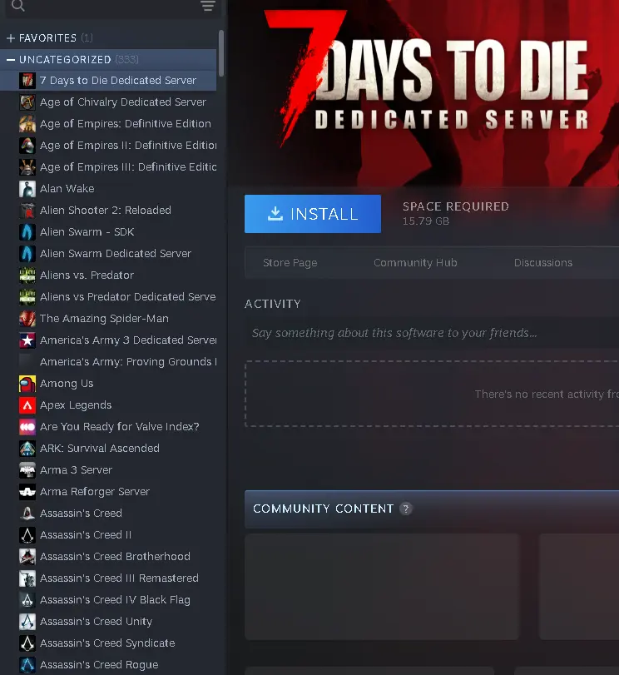Click The Amazing Spider-Man icon
Viewport: 619px width, 675px height.
[x=27, y=319]
